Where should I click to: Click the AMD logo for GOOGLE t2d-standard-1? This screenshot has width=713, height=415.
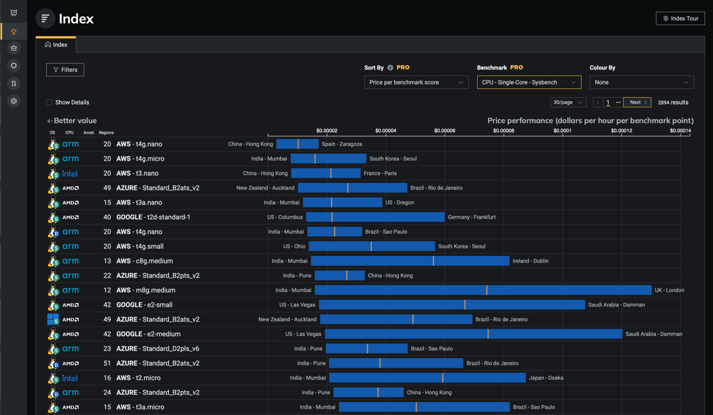tap(70, 217)
